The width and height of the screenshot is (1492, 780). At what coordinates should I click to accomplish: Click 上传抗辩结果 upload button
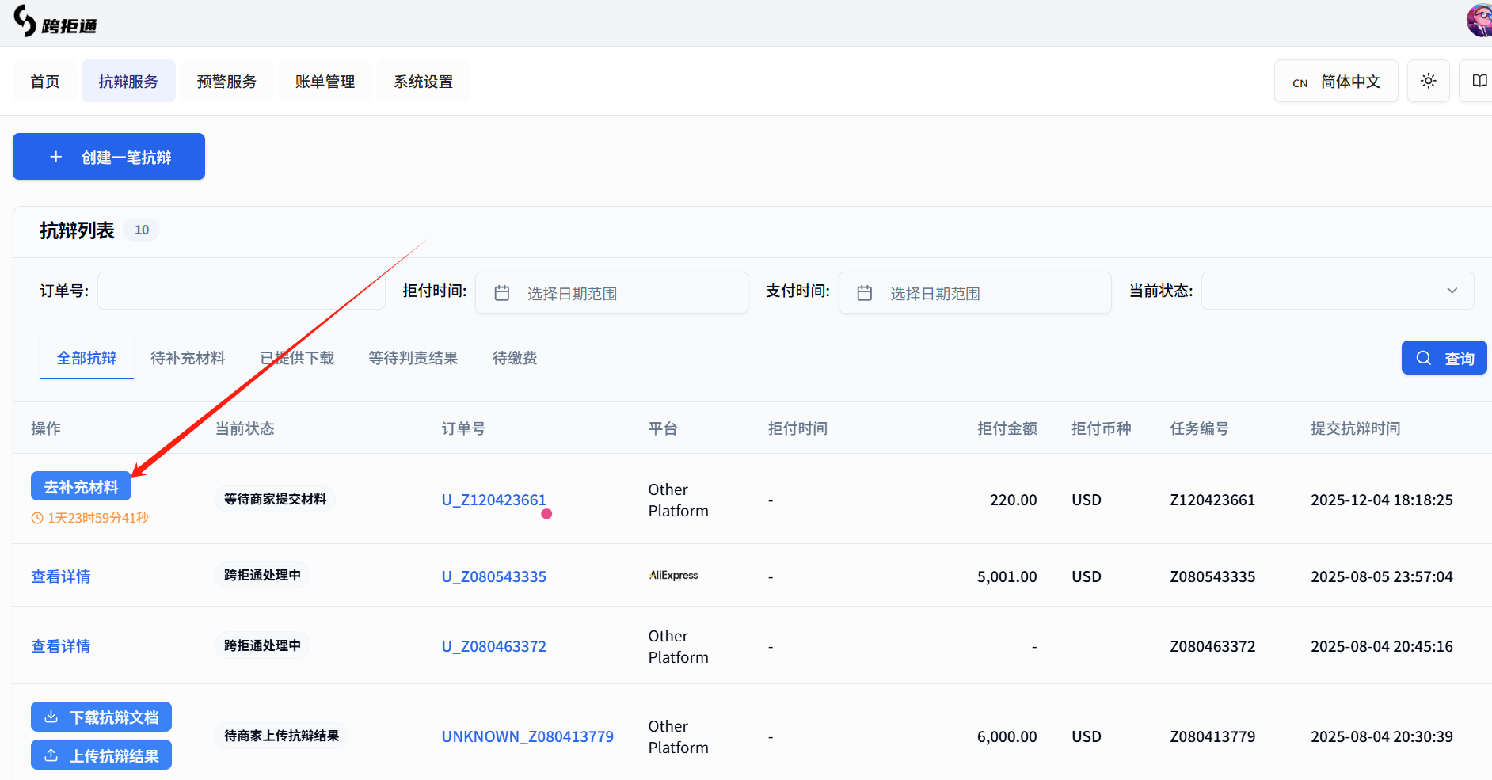pyautogui.click(x=101, y=755)
